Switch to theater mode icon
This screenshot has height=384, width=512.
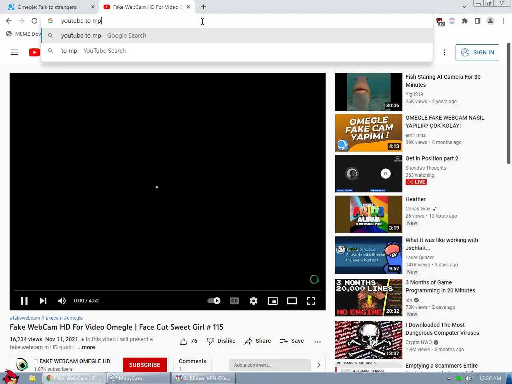coord(292,301)
